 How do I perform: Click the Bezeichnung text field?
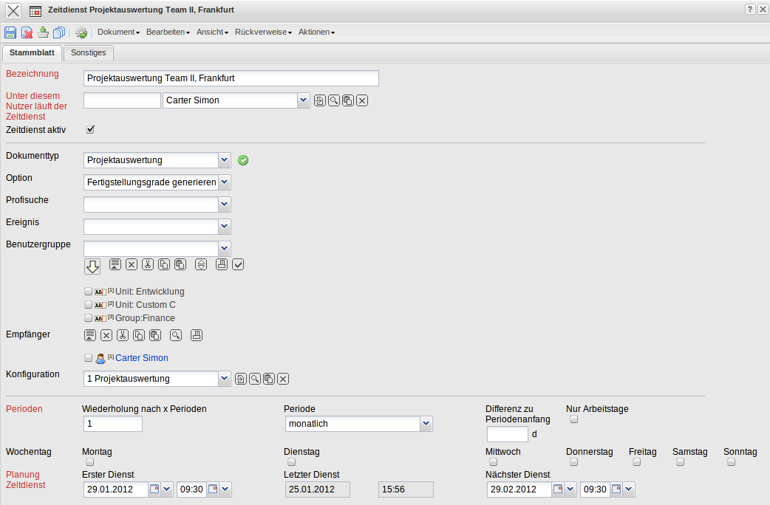231,78
